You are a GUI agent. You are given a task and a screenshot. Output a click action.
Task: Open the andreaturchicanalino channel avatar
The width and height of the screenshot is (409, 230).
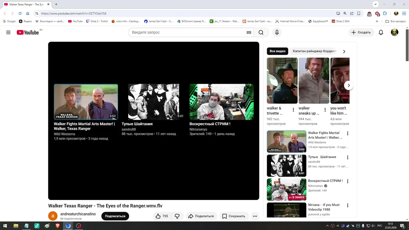point(53,216)
